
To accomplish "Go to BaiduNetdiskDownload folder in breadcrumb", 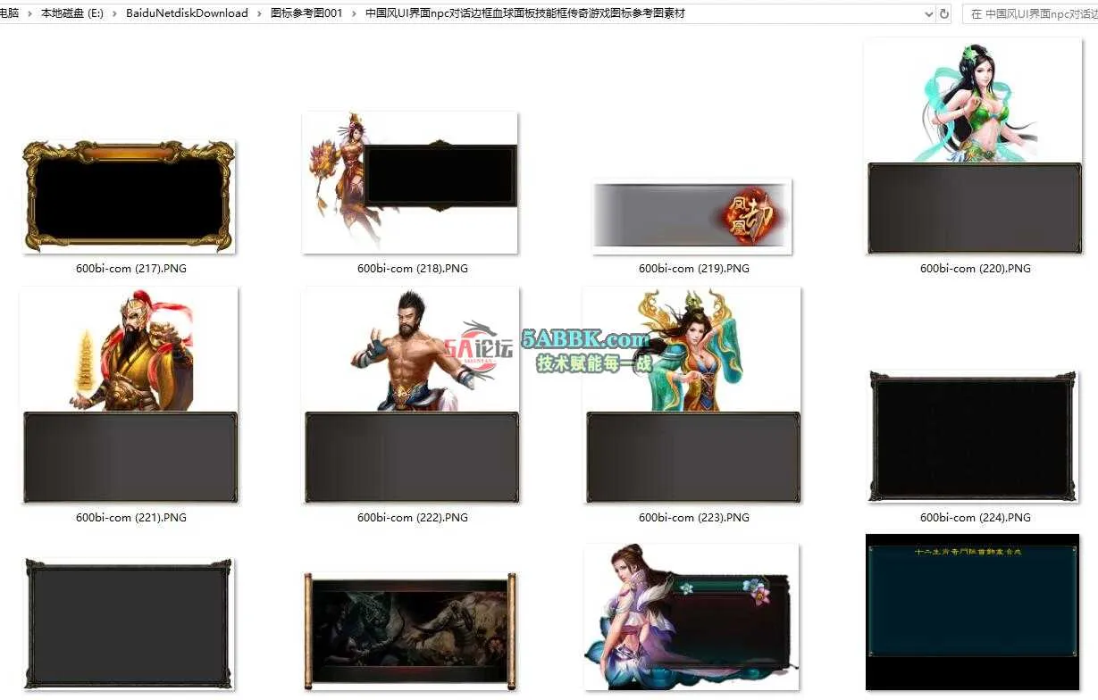I will pos(187,13).
